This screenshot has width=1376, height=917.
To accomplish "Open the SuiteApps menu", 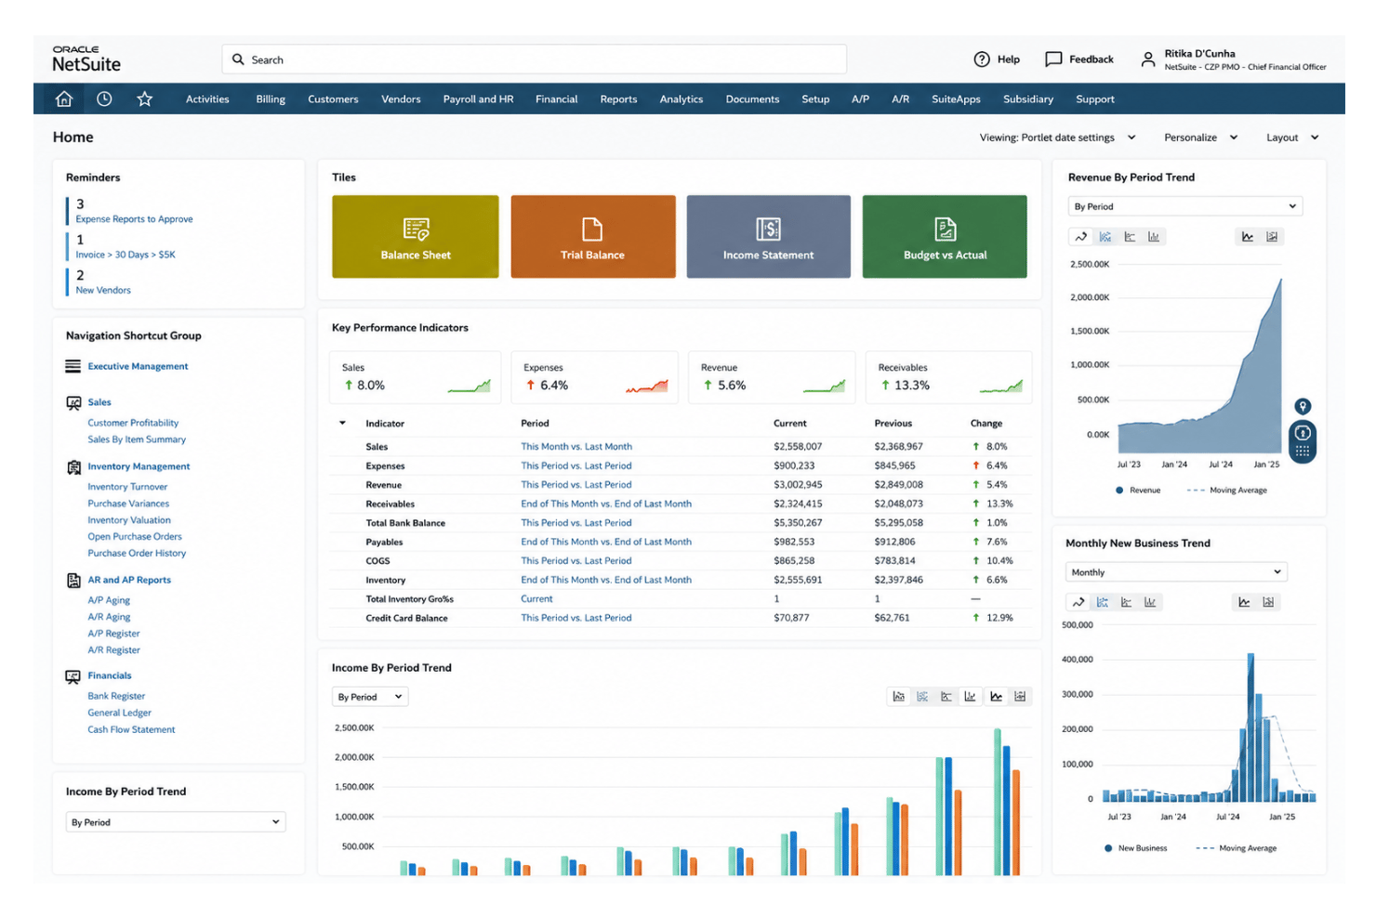I will point(956,99).
